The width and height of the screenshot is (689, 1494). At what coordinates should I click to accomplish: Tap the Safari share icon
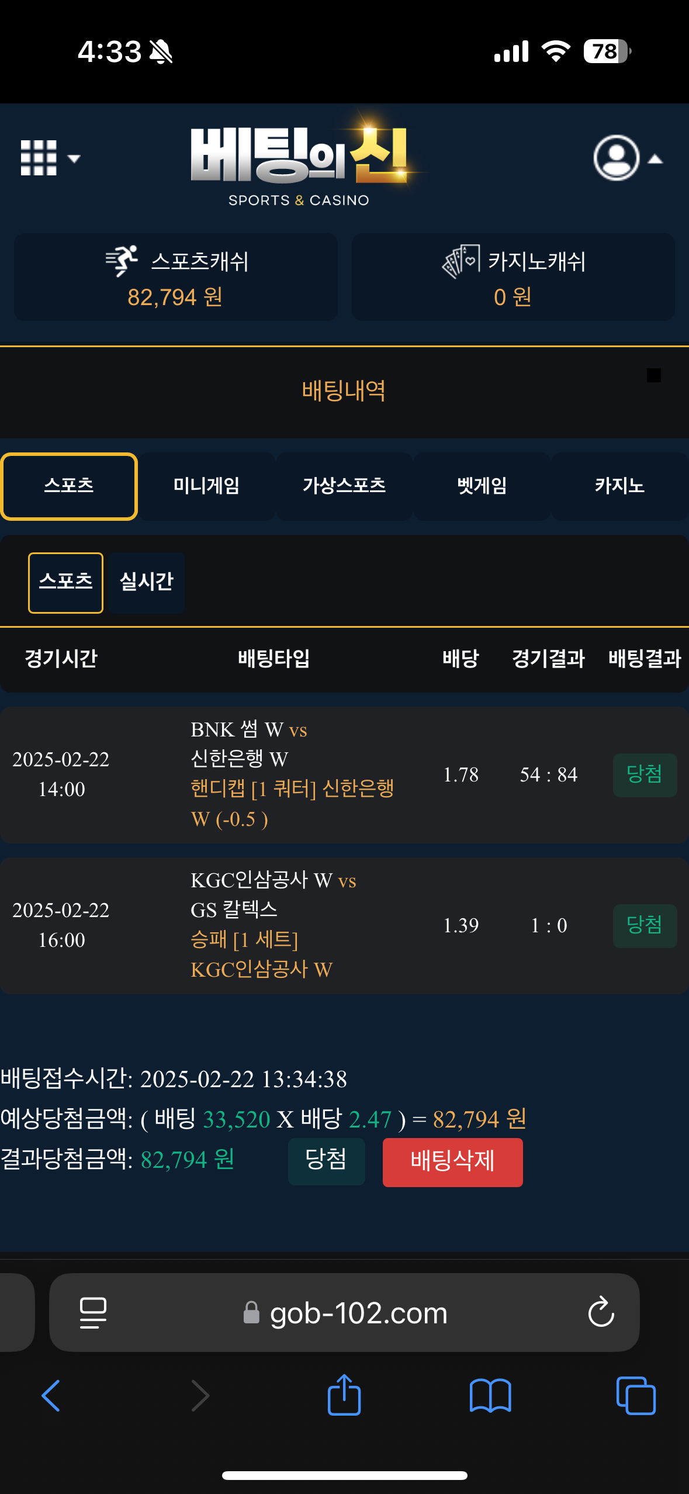(344, 1395)
